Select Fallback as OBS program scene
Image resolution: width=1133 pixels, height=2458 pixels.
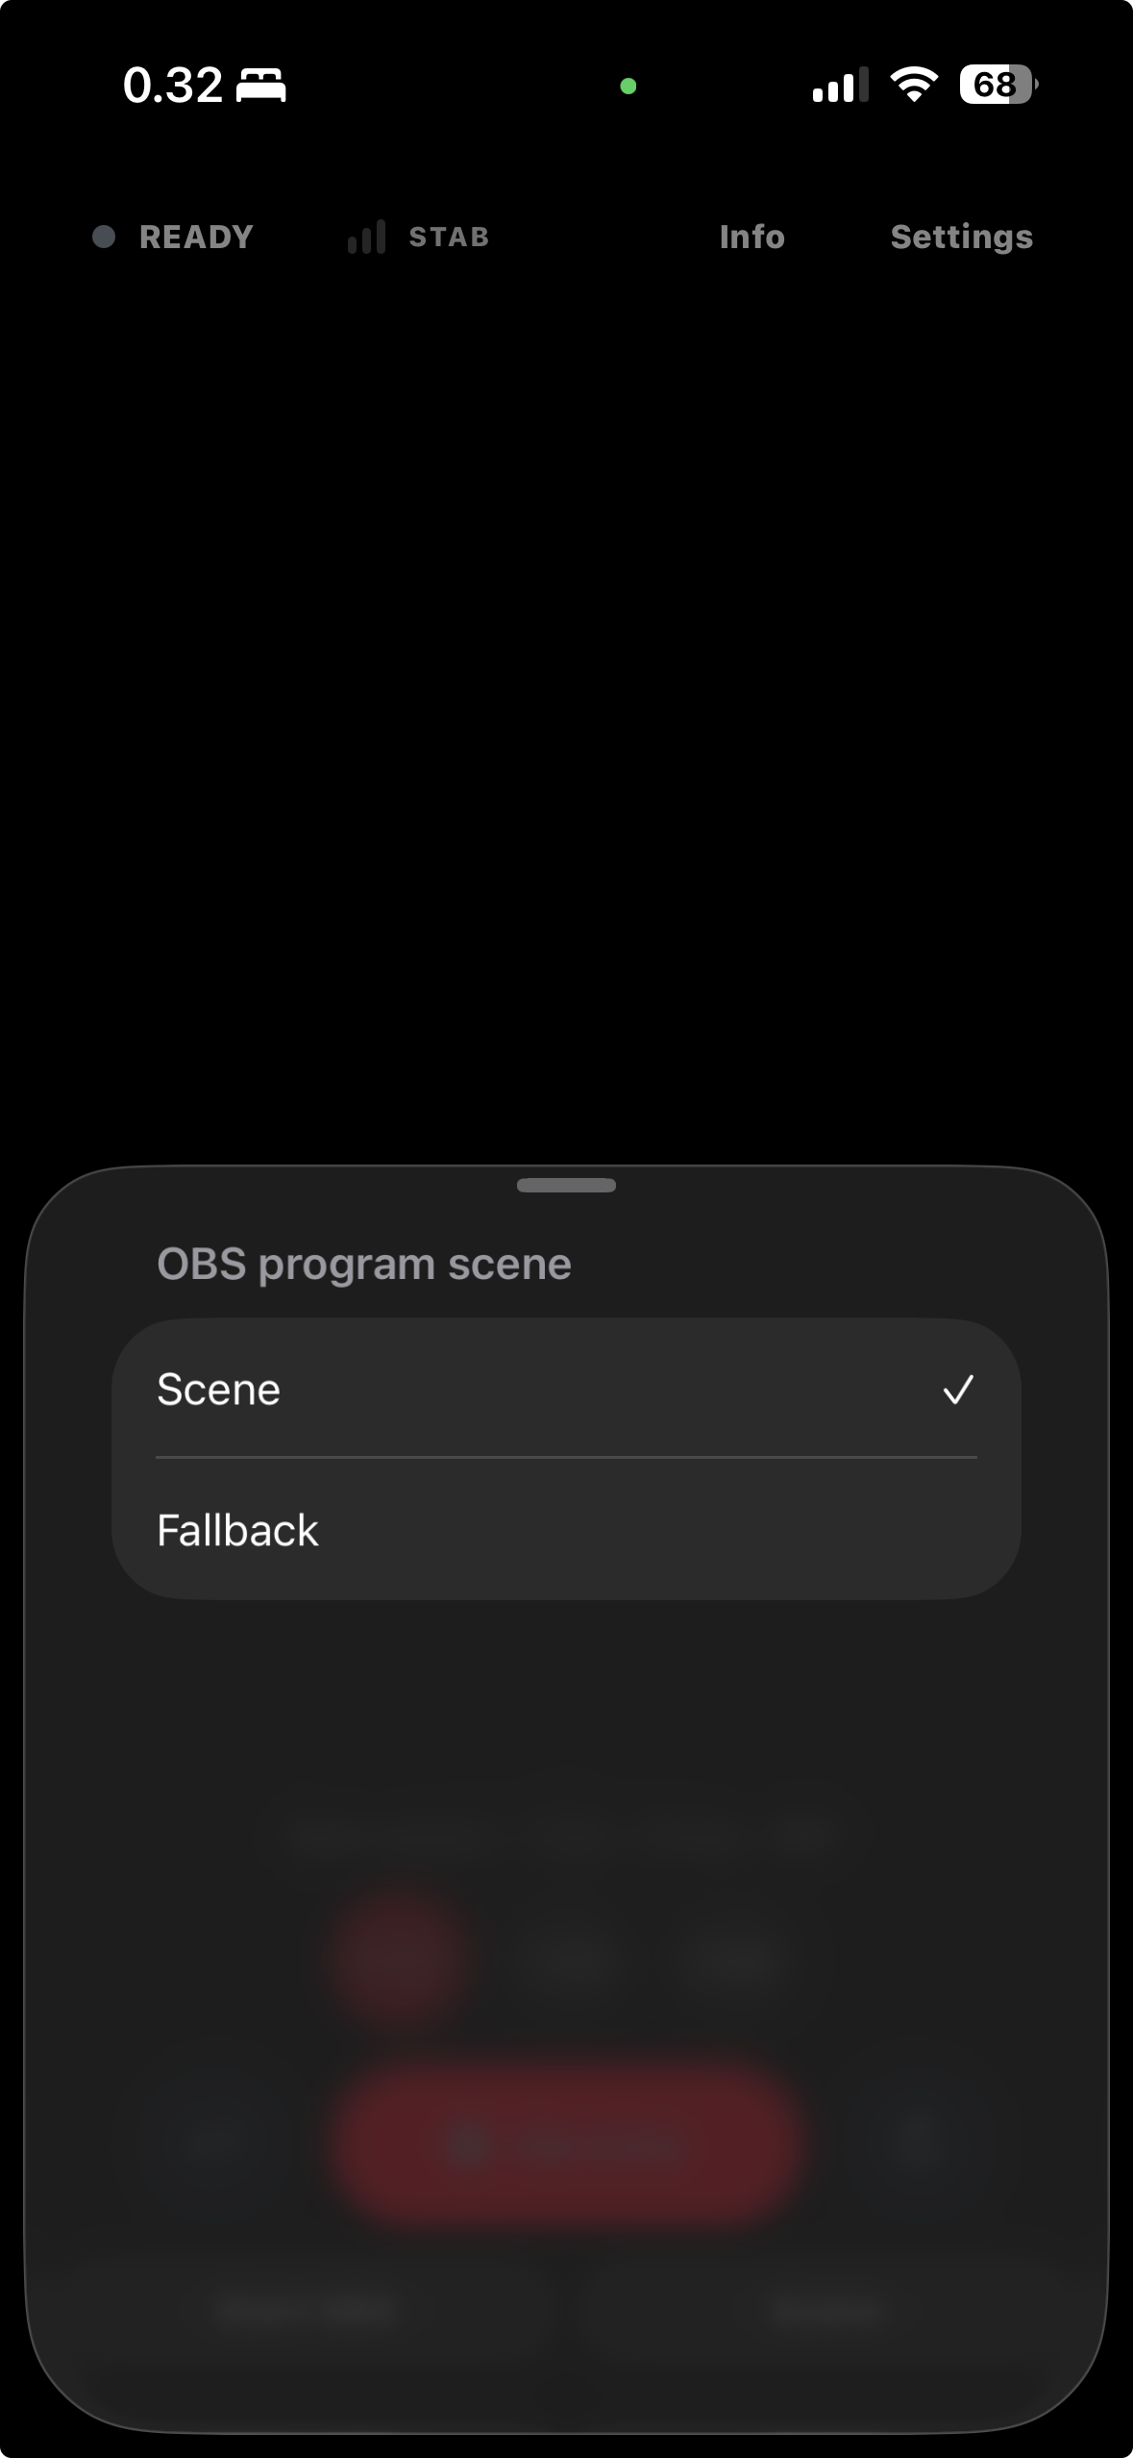click(566, 1529)
